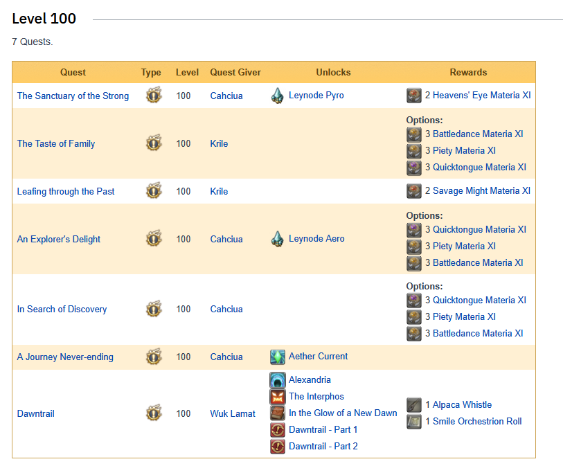Click the Quest Giver column header

point(235,72)
